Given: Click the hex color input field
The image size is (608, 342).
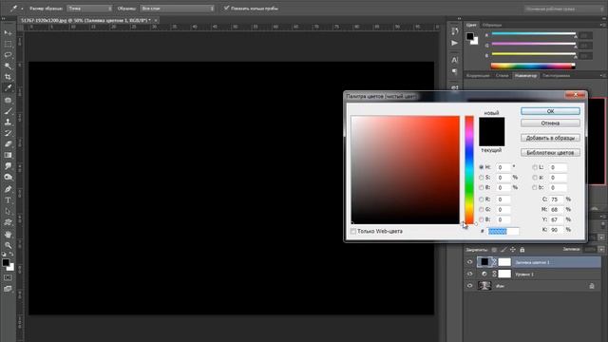Looking at the screenshot, I should click(503, 231).
